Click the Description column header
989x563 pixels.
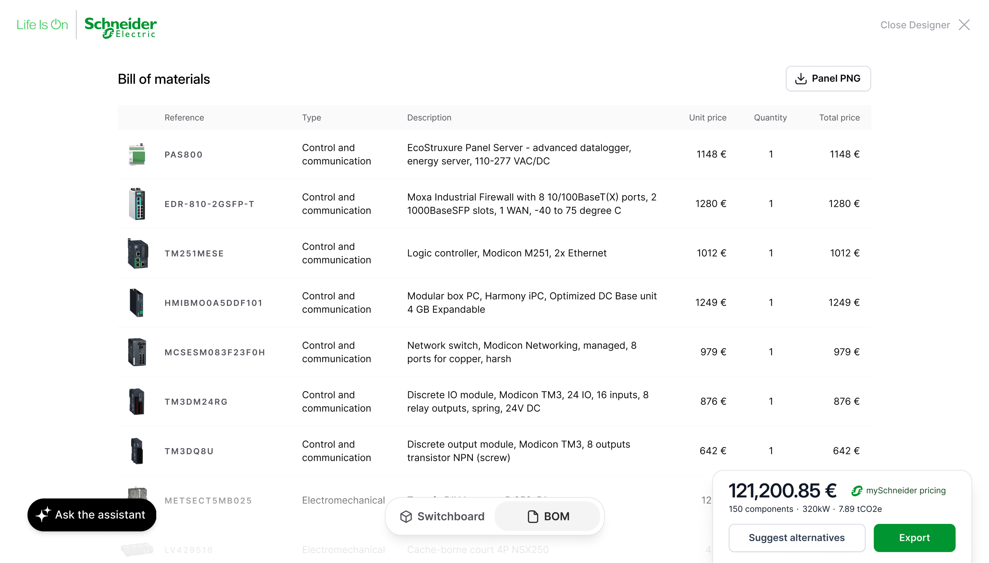click(429, 118)
